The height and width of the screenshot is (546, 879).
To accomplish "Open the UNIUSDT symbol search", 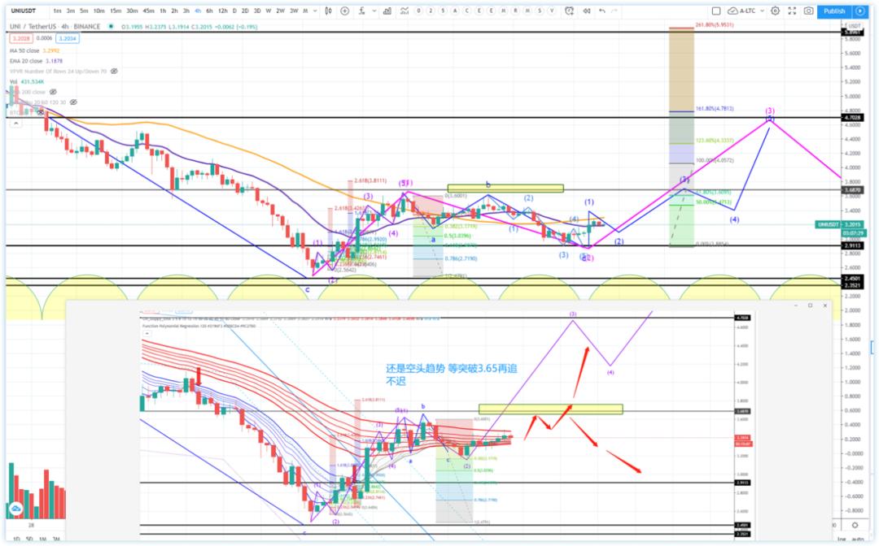I will 24,11.
